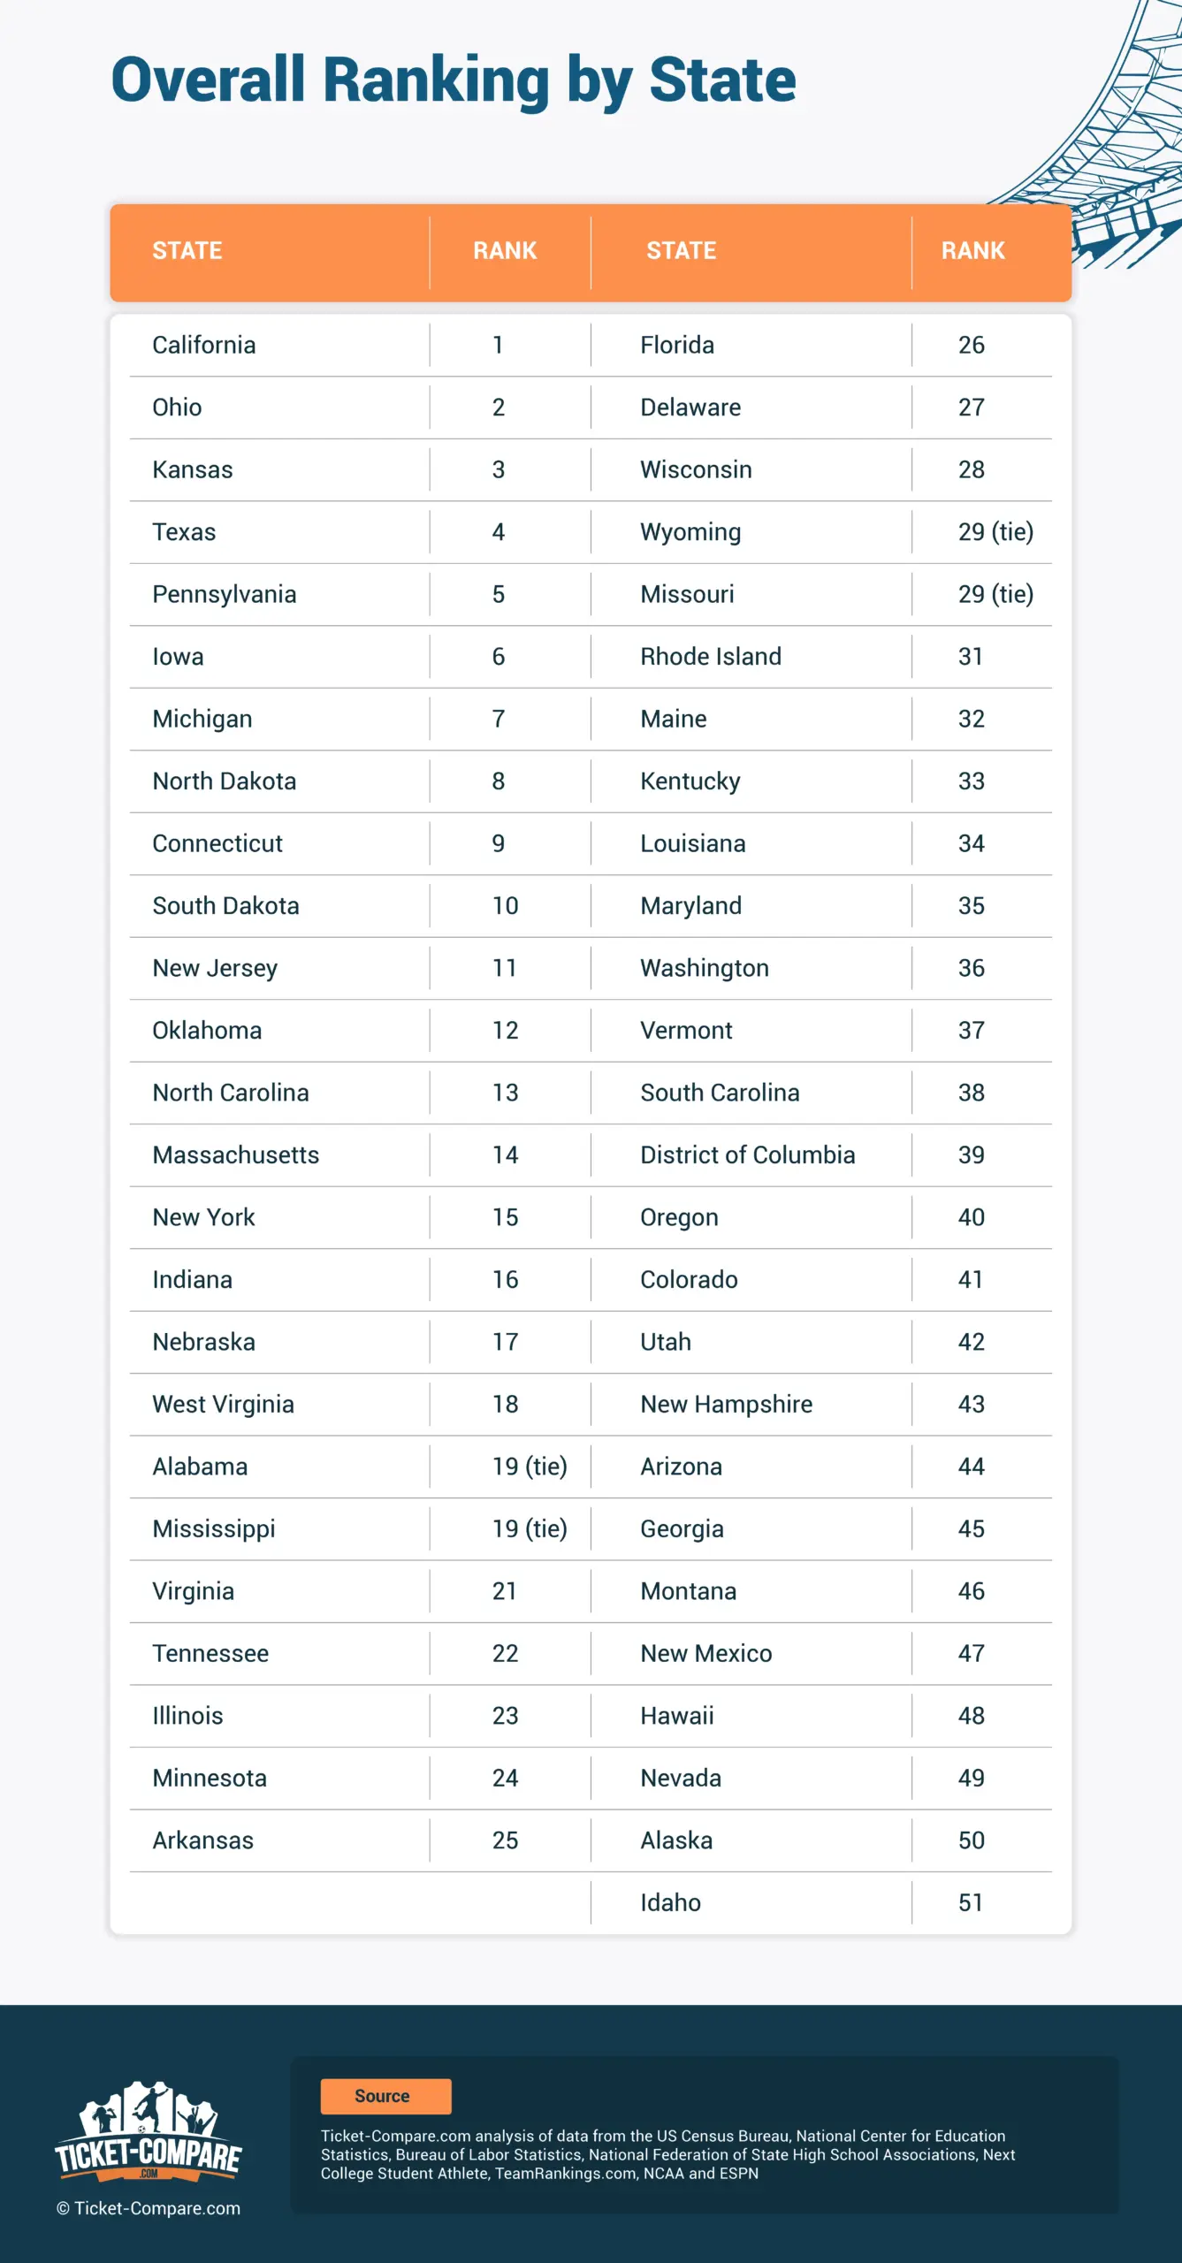Click the Florida state name
Screen dimensions: 1182x2263
pyautogui.click(x=677, y=345)
